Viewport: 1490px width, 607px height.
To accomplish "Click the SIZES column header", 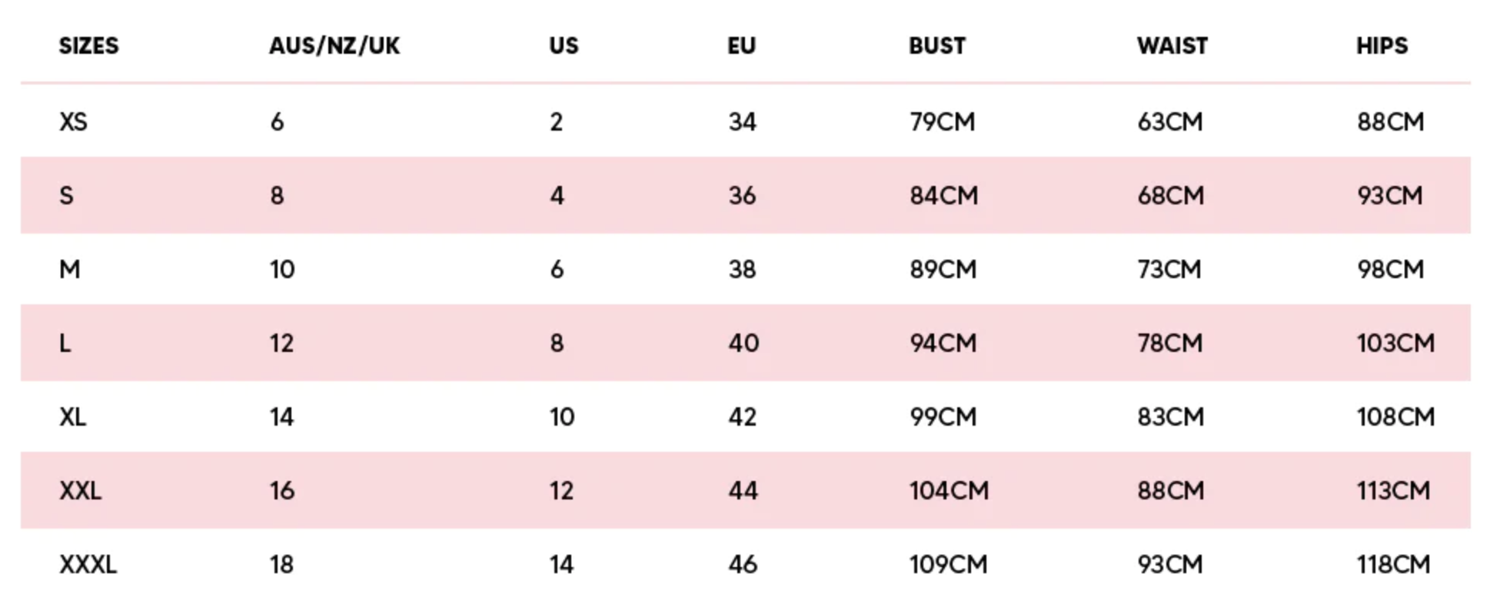I will 89,46.
